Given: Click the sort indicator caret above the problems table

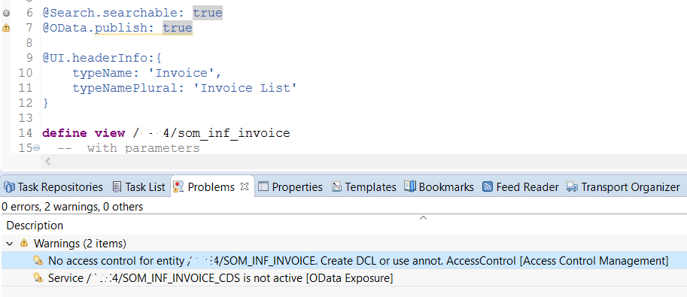Looking at the screenshot, I should pos(423,218).
